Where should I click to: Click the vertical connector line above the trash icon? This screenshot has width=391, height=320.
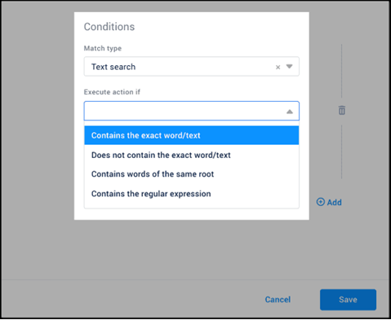pos(342,71)
